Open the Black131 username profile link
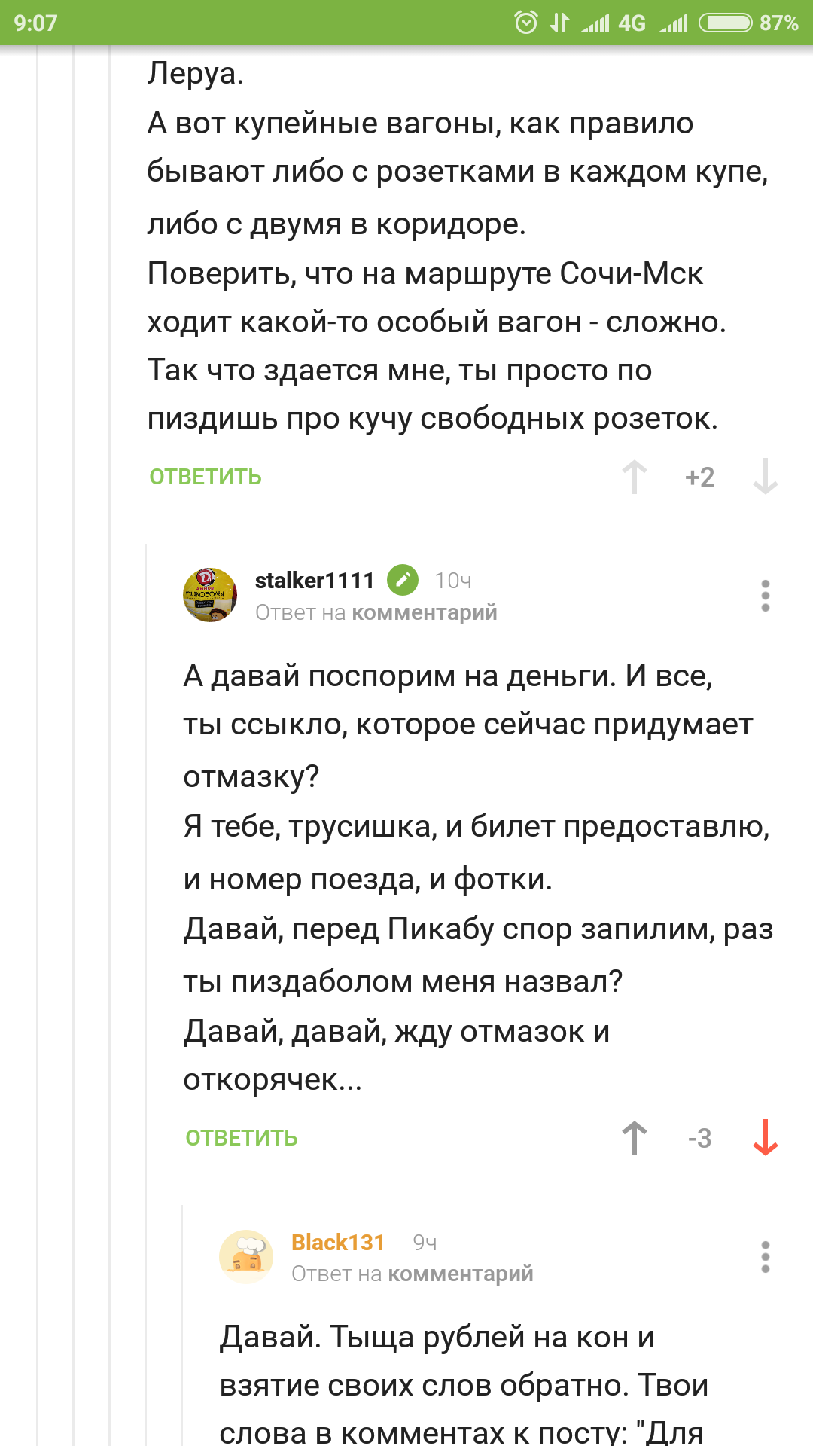The height and width of the screenshot is (1446, 813). click(x=338, y=1242)
